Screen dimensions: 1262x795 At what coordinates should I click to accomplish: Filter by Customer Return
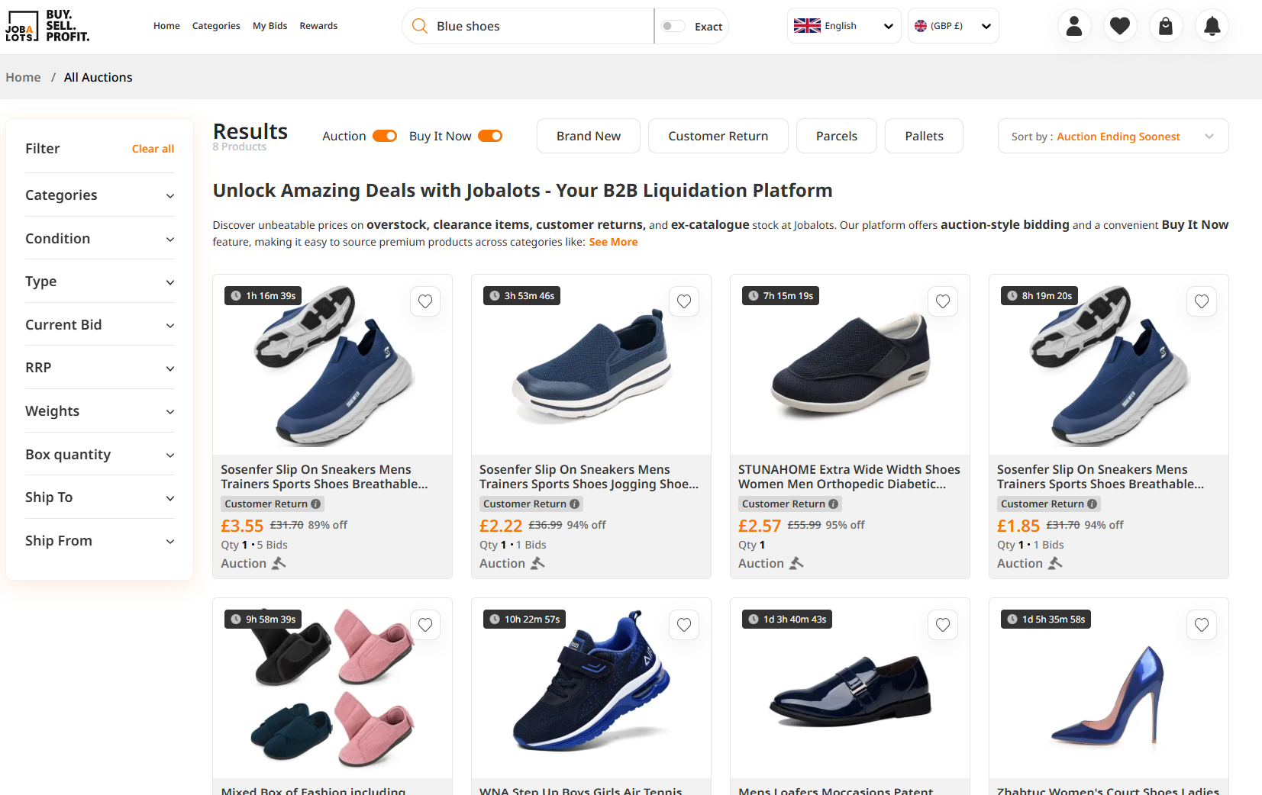pyautogui.click(x=718, y=136)
